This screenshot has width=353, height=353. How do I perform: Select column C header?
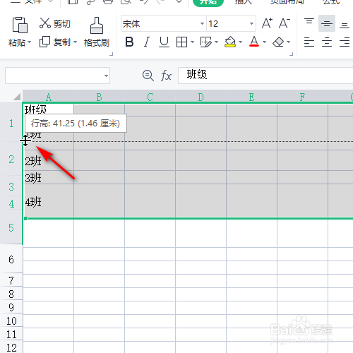point(150,97)
